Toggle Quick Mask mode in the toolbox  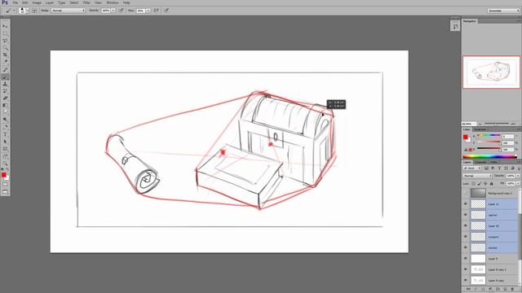coord(5,185)
